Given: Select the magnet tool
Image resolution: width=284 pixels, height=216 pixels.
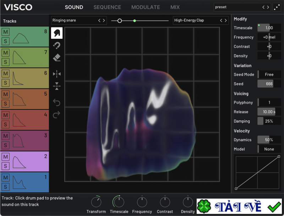Looking at the screenshot, I should 57,45.
